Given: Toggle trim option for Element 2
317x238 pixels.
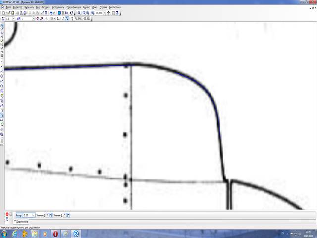Looking at the screenshot, I should pos(67,215).
